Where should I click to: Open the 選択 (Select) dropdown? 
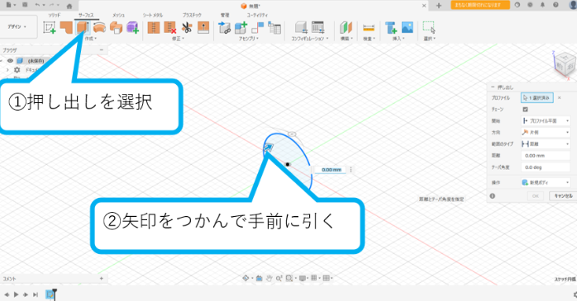[x=429, y=39]
